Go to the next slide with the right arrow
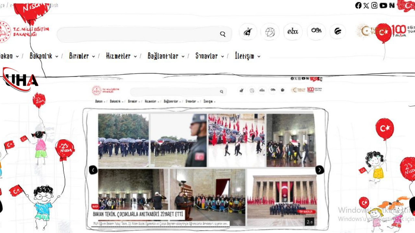This screenshot has width=415, height=233. tap(320, 170)
